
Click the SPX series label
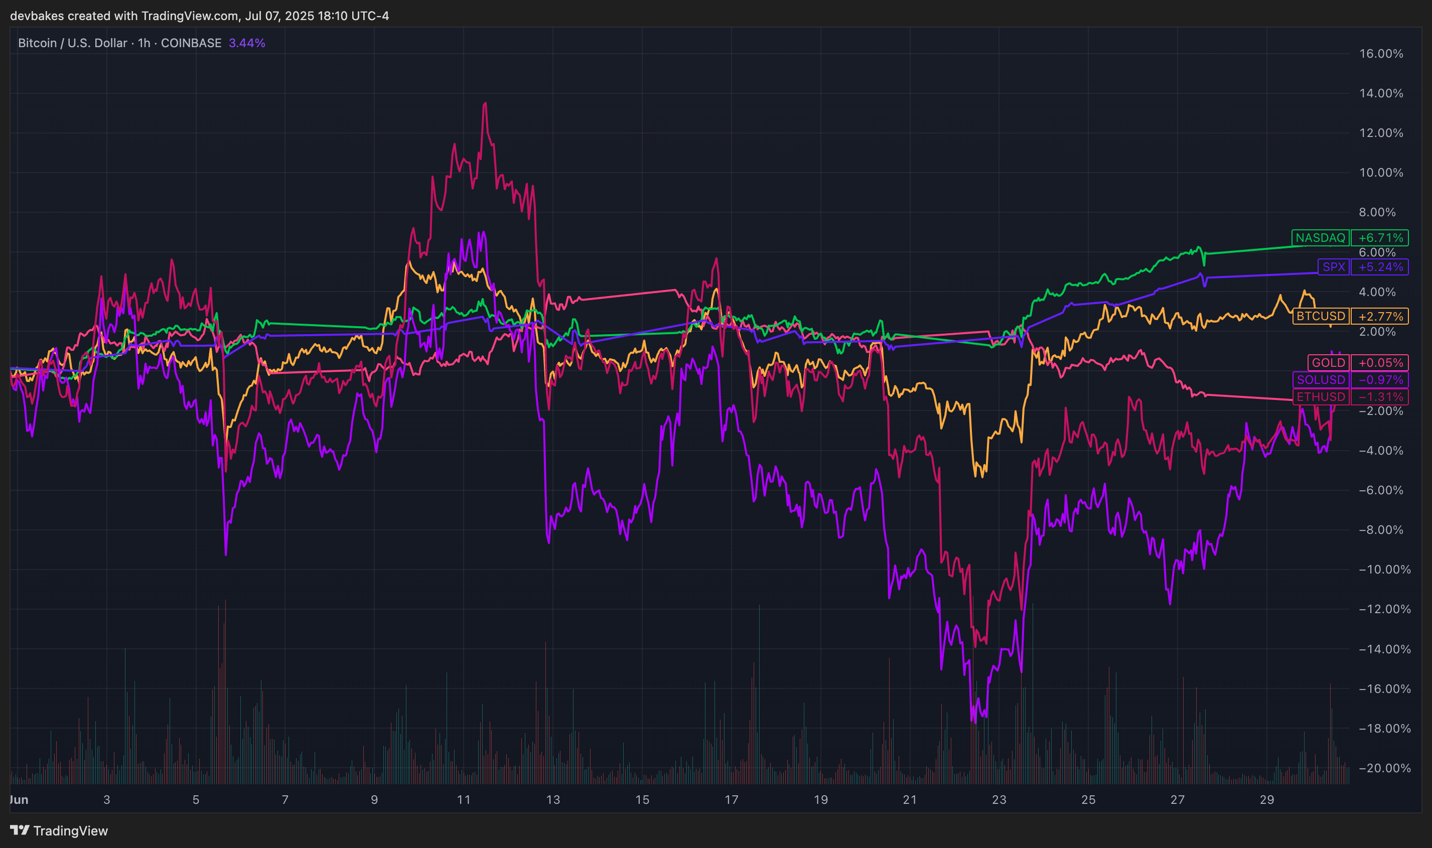tap(1334, 267)
